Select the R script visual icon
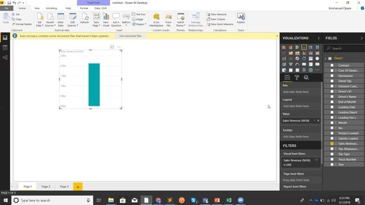The width and height of the screenshot is (365, 205). coord(304,70)
